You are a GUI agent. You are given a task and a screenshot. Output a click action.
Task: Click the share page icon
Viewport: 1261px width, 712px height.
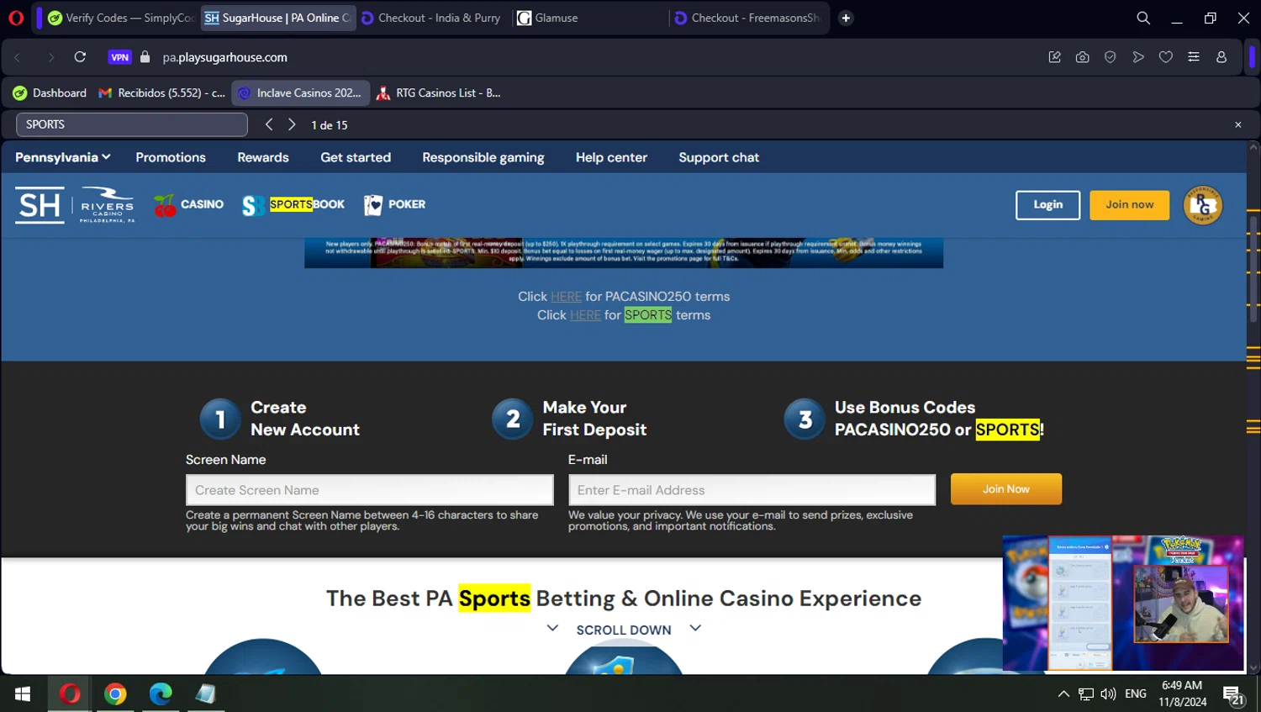(x=1054, y=57)
